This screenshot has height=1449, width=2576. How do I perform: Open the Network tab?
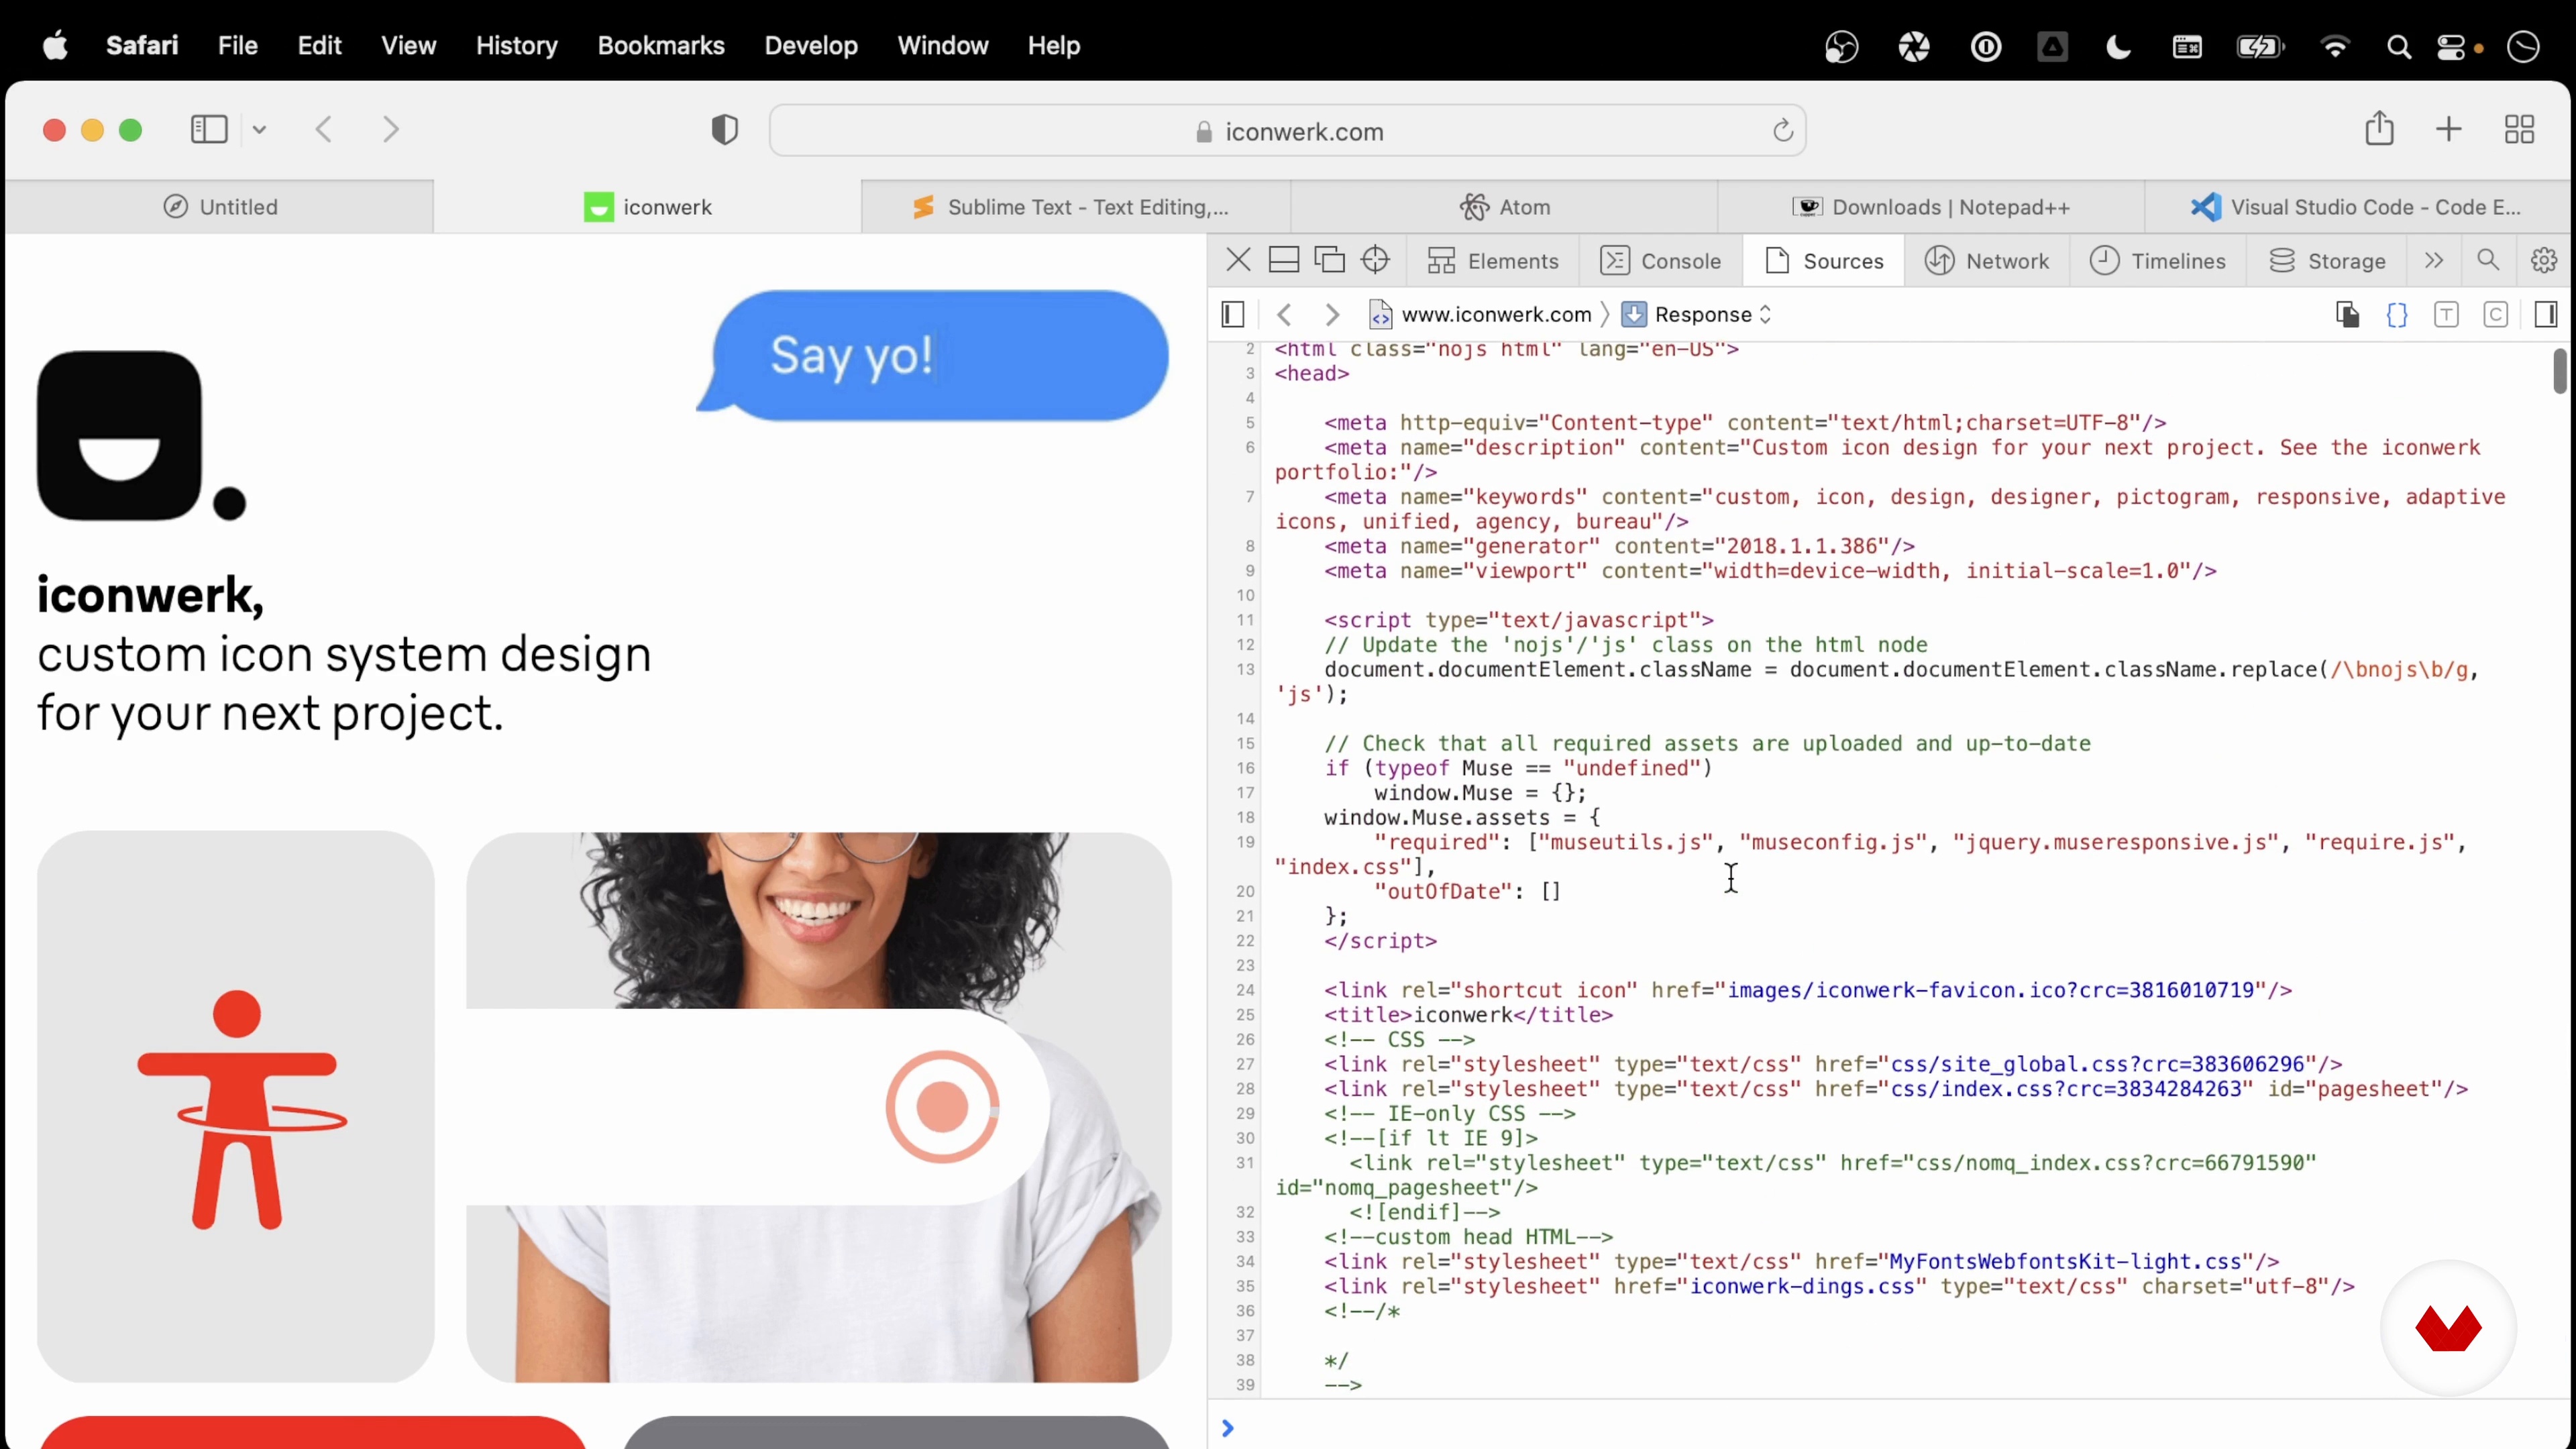(x=1987, y=261)
